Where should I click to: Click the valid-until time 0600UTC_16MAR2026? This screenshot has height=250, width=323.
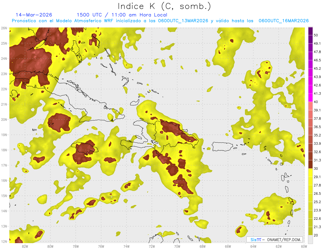[283, 21]
